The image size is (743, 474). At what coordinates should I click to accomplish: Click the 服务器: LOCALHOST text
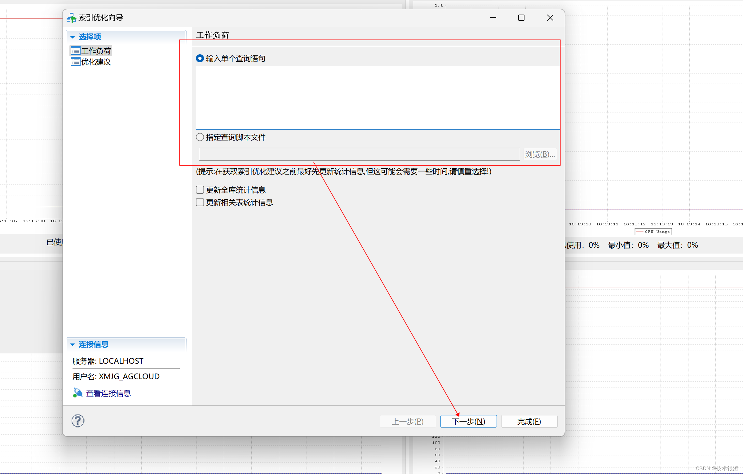(108, 361)
